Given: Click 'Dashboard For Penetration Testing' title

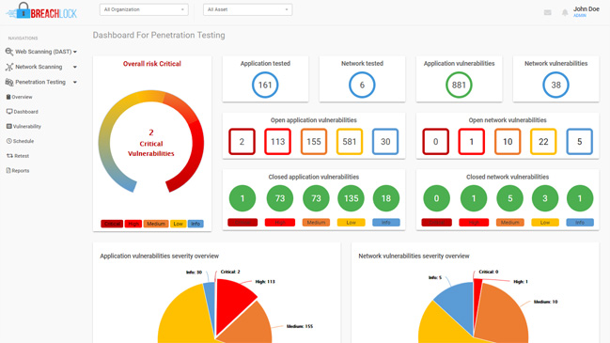Looking at the screenshot, I should pyautogui.click(x=159, y=35).
